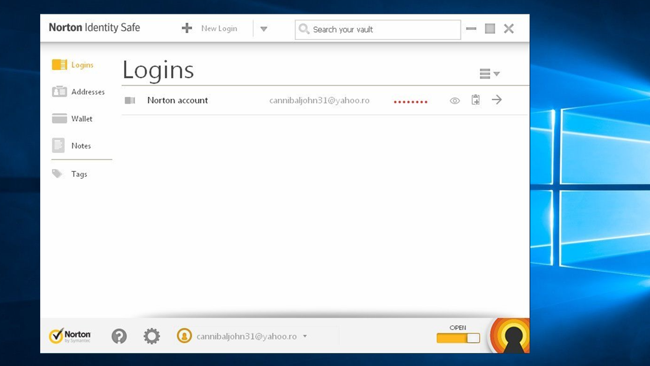
Task: Click the Logins folder icon in sidebar
Action: pyautogui.click(x=59, y=65)
